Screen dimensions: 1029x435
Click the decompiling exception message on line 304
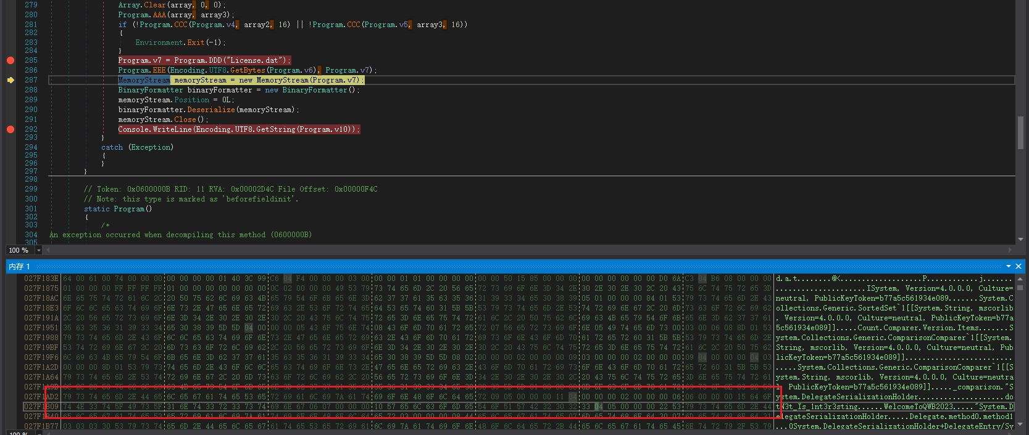pos(180,235)
